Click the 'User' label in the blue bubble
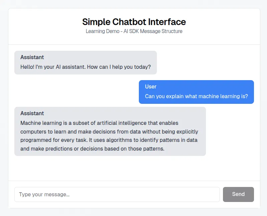 click(x=151, y=87)
